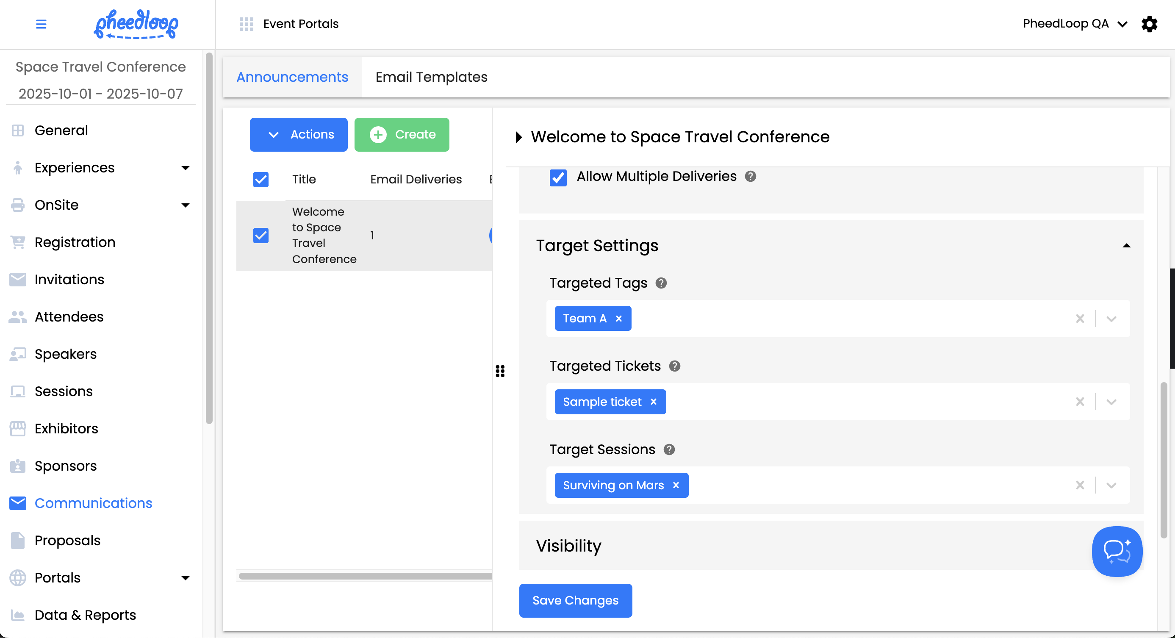Click the green Create button
The image size is (1175, 638).
402,135
